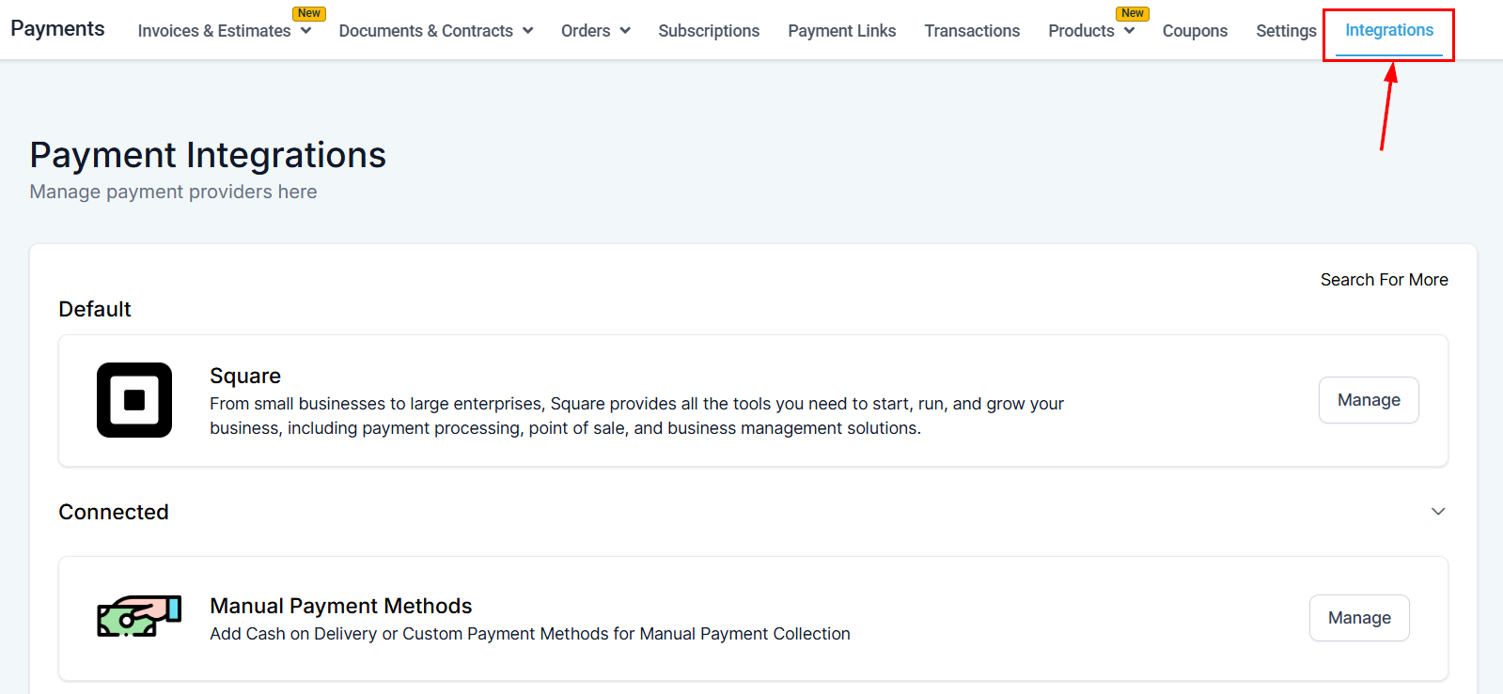Expand the Products dropdown

[x=1090, y=31]
